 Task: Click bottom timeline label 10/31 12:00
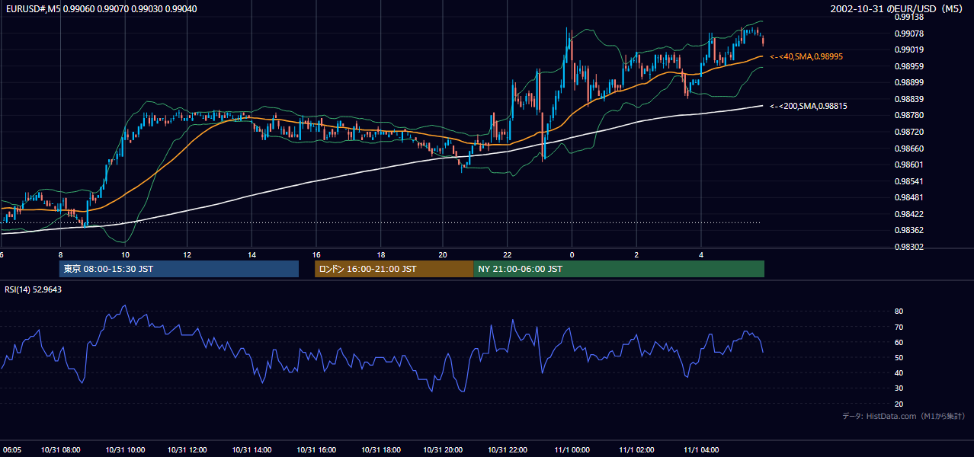point(187,450)
